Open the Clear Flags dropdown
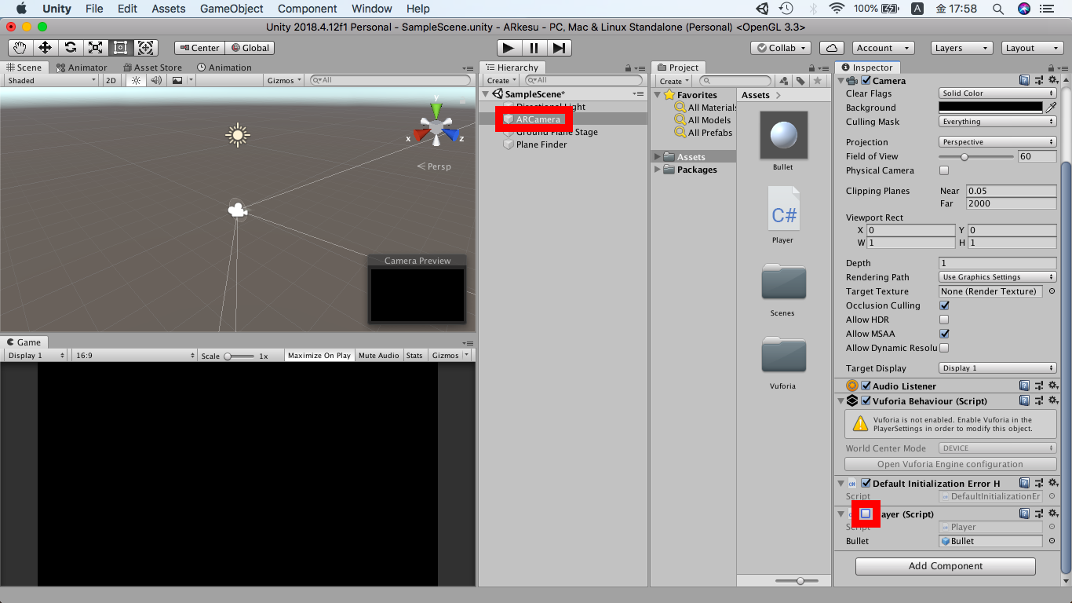 click(x=997, y=93)
